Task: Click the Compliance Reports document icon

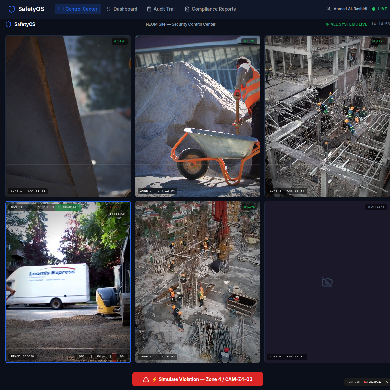Action: (x=187, y=9)
